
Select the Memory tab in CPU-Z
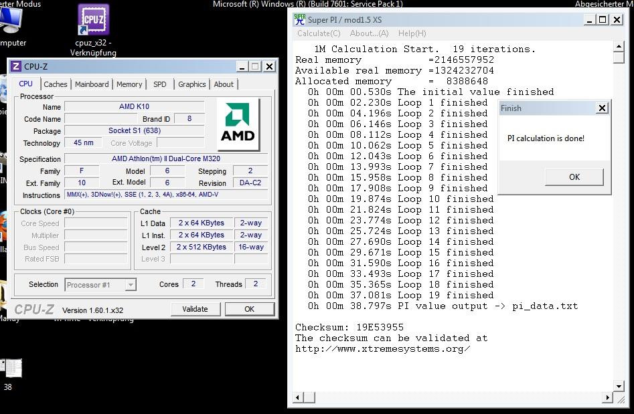pos(129,84)
